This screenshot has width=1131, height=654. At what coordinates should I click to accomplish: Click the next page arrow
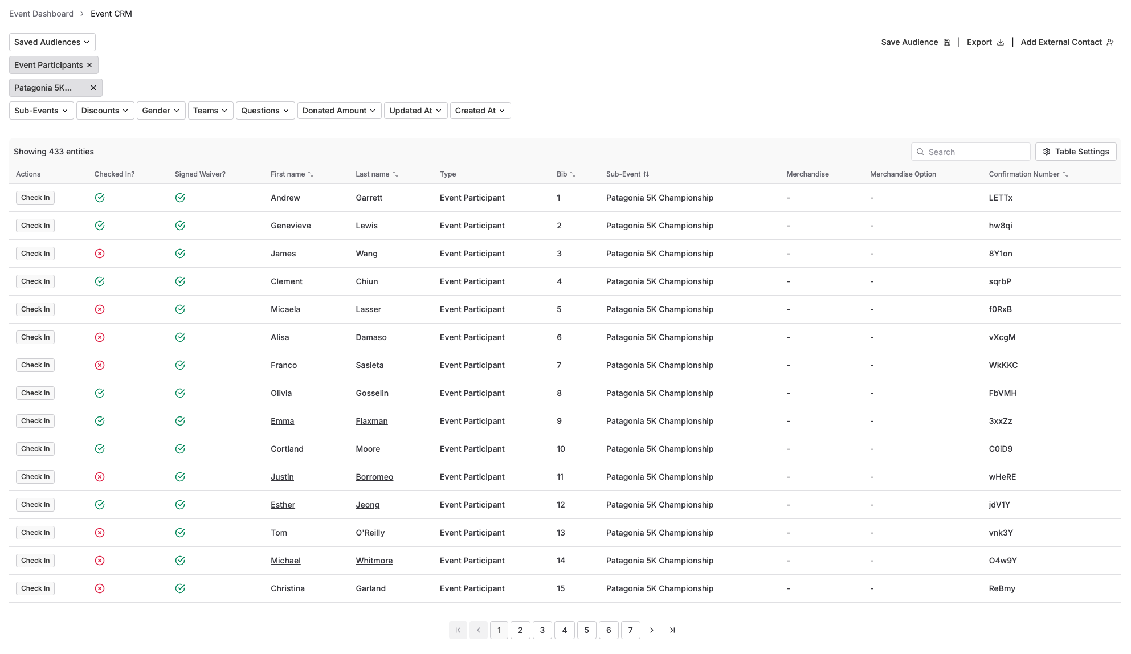coord(652,630)
